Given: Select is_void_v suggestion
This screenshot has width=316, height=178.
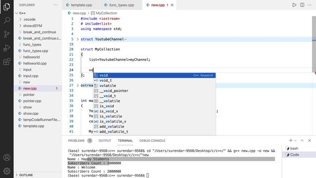Looking at the screenshot, I should click(x=155, y=111).
